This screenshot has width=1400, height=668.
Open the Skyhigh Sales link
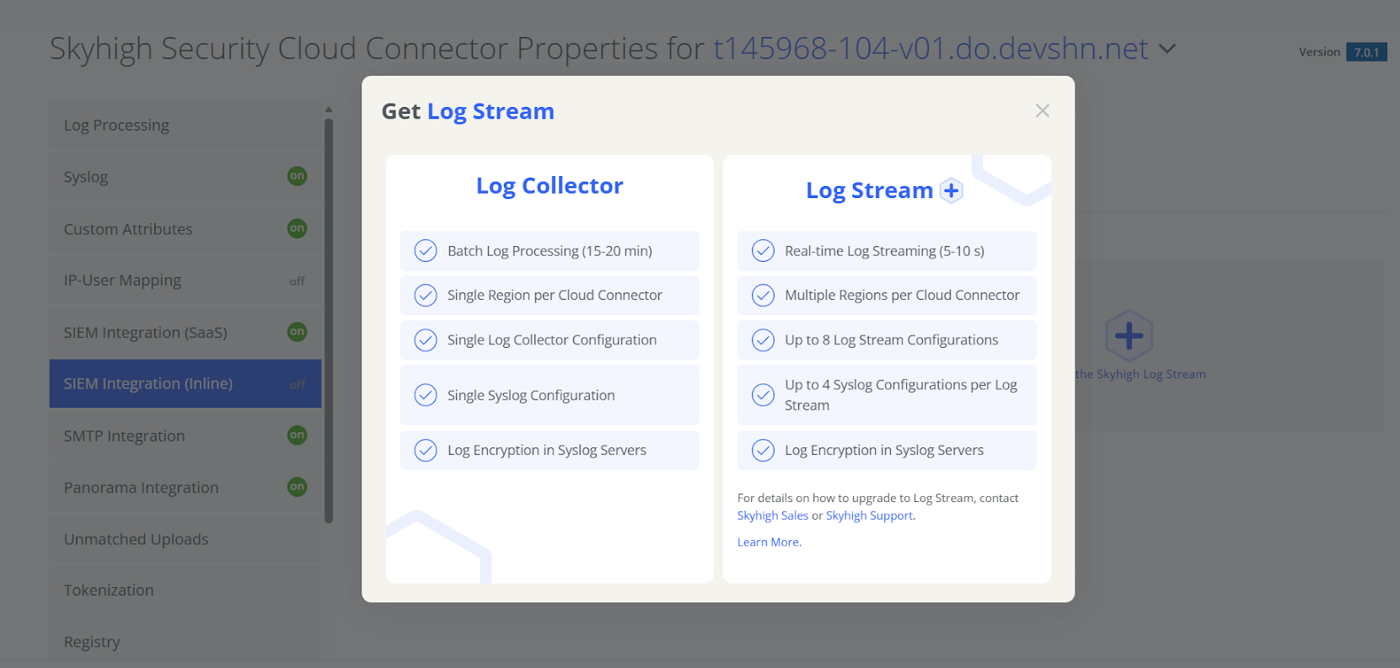pos(772,516)
